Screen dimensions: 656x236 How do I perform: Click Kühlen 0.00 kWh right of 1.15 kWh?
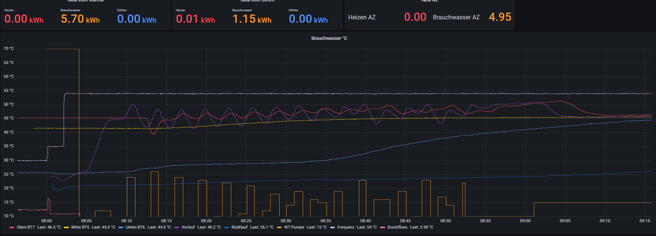pos(308,19)
